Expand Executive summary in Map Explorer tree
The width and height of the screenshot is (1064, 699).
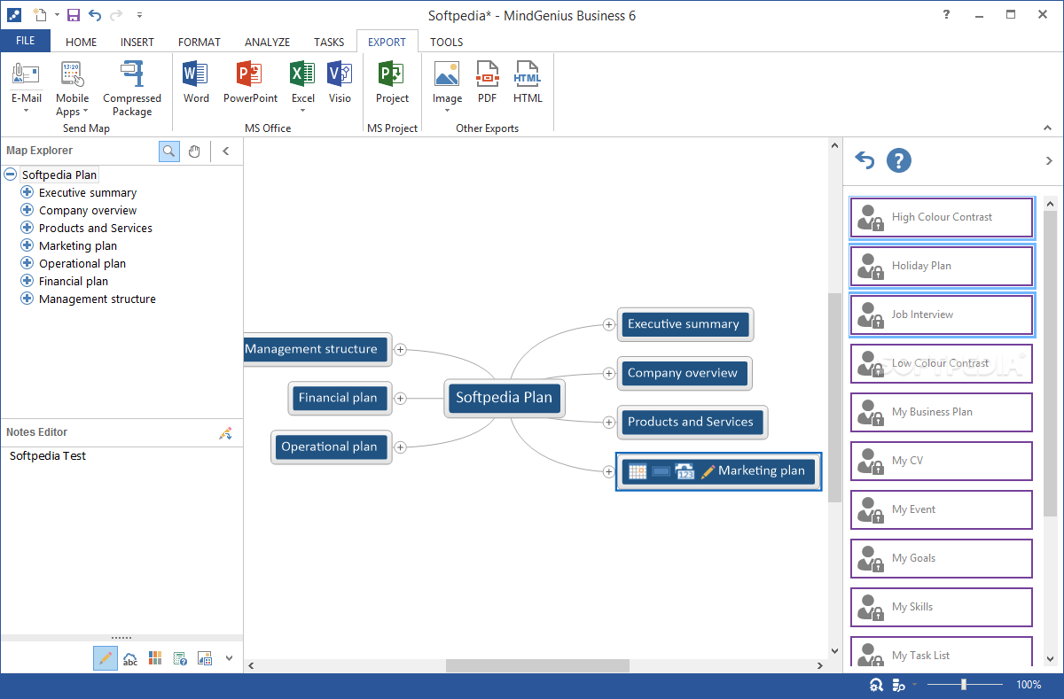(27, 192)
